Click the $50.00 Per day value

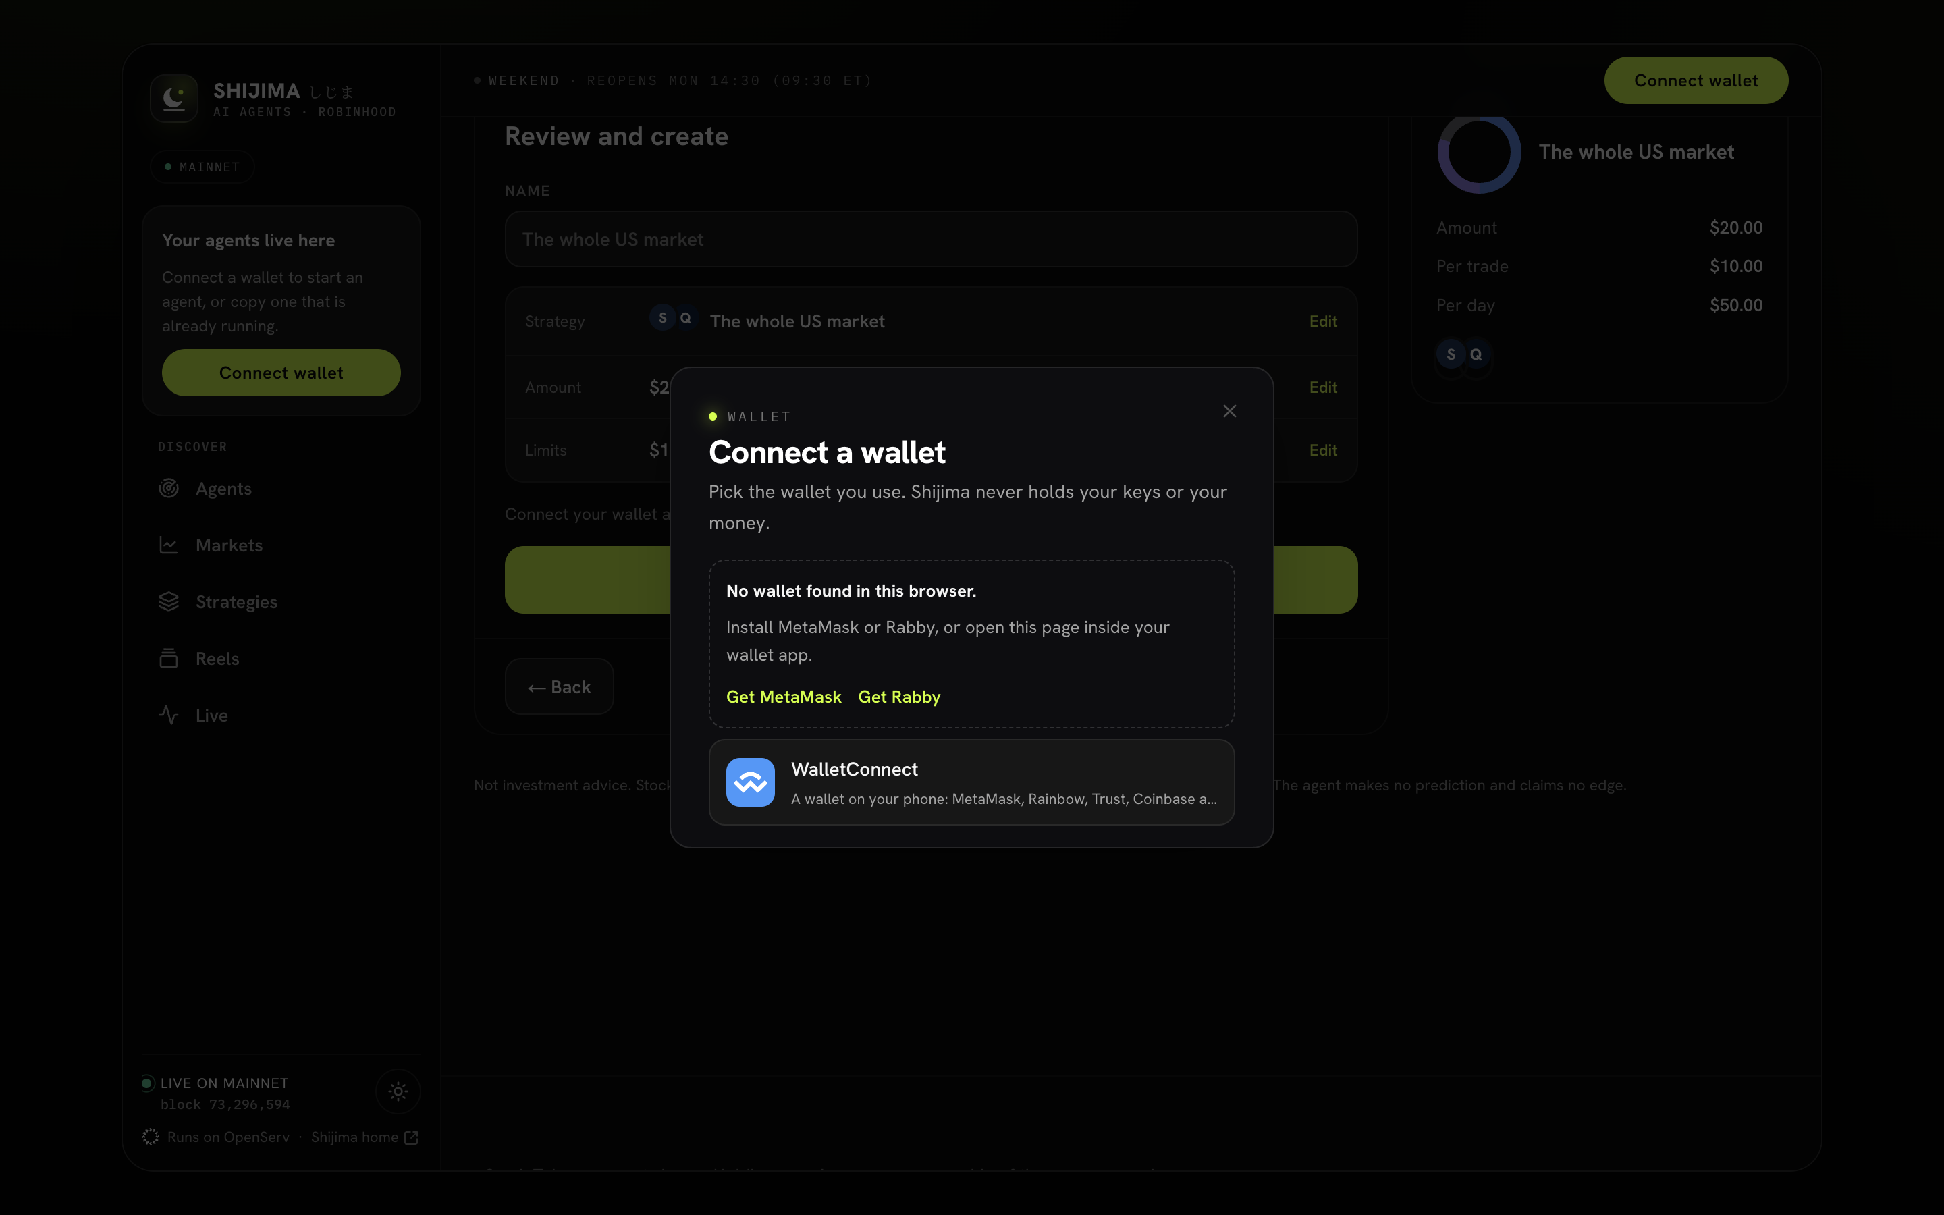[1736, 305]
